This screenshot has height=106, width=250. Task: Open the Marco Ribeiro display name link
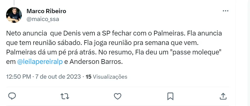[x=46, y=11]
